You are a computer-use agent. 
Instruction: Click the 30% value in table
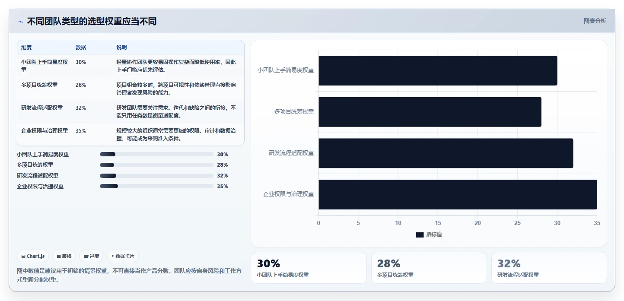(81, 62)
